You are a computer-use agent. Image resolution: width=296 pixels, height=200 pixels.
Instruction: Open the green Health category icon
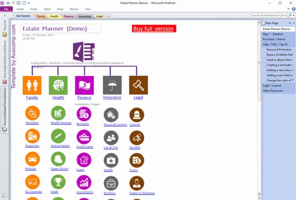[x=58, y=85]
